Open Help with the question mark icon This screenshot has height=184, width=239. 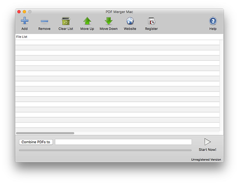(x=213, y=21)
